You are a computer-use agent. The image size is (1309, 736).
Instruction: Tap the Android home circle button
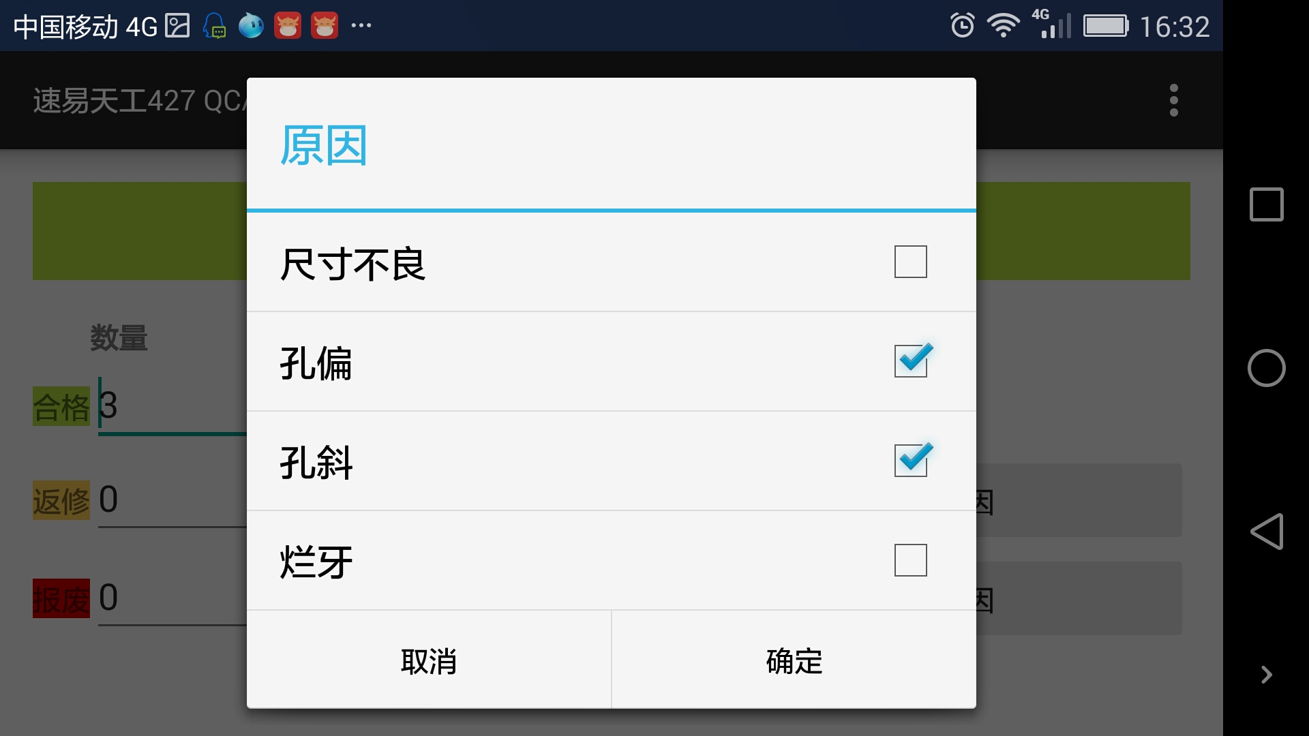pos(1266,368)
